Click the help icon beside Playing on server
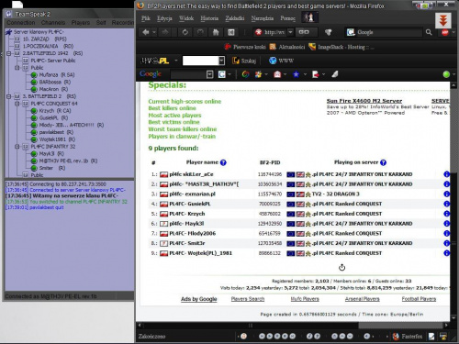 point(383,162)
